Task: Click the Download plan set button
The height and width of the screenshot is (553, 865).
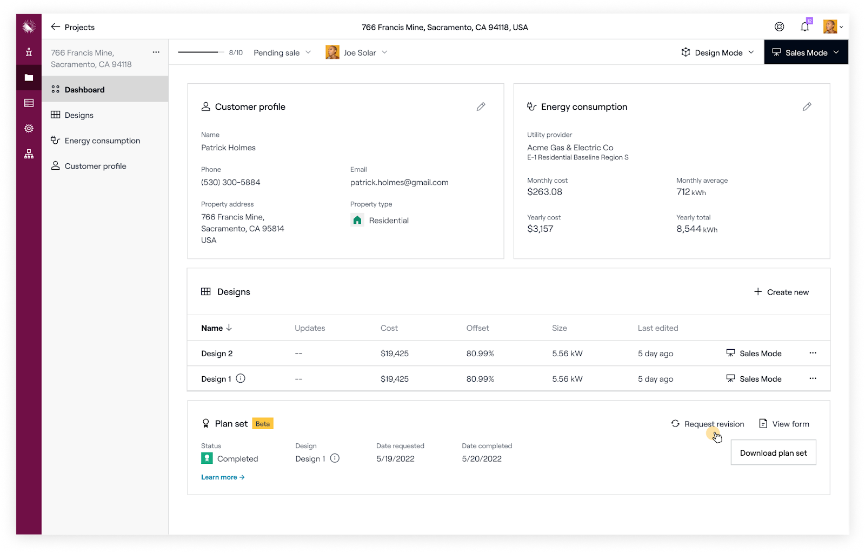Action: (x=773, y=453)
